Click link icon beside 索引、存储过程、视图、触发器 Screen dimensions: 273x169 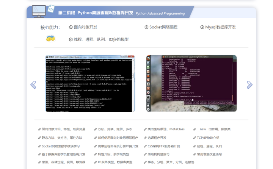tap(39, 163)
